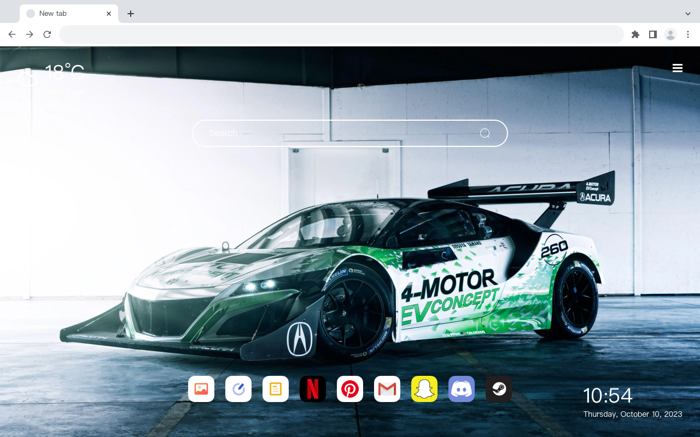Toggle the browser side panel

click(652, 34)
